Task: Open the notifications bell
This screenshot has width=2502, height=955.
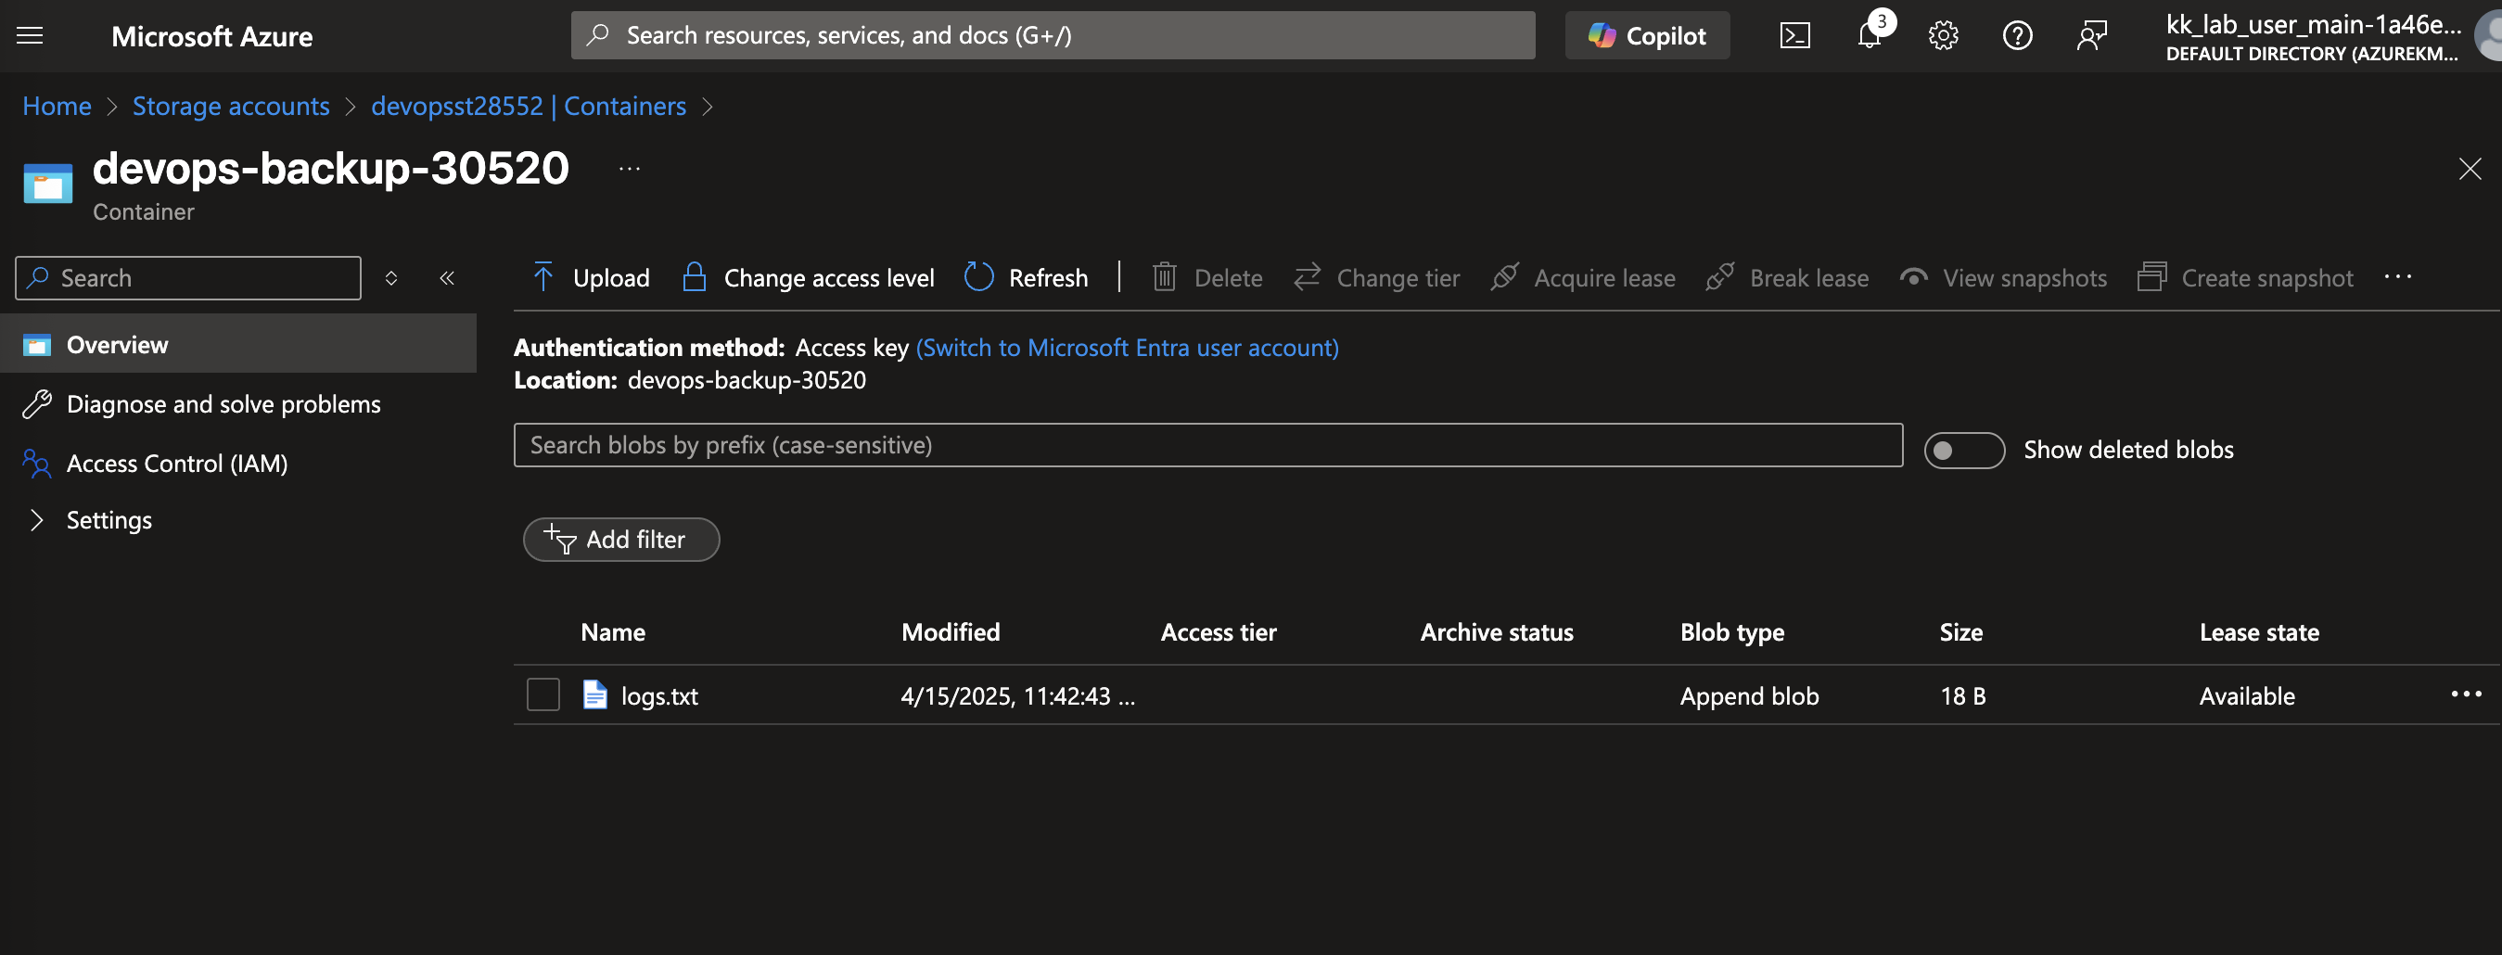Action: click(x=1869, y=36)
